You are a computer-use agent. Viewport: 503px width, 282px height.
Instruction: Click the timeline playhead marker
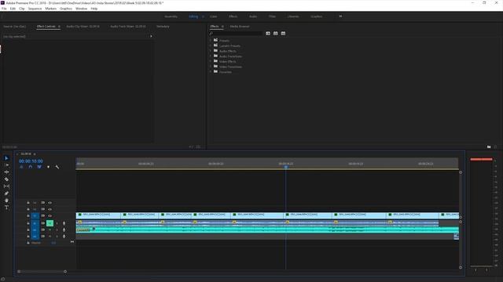[x=286, y=167]
